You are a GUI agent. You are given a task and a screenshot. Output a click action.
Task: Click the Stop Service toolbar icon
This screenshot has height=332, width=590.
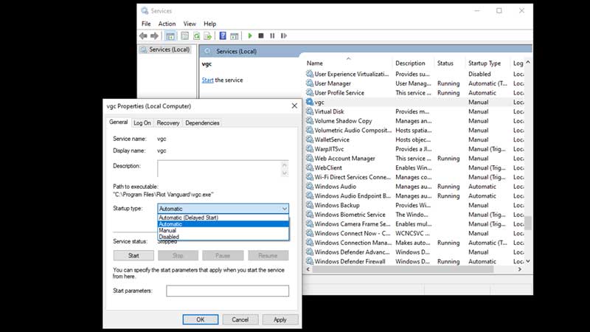coord(261,35)
